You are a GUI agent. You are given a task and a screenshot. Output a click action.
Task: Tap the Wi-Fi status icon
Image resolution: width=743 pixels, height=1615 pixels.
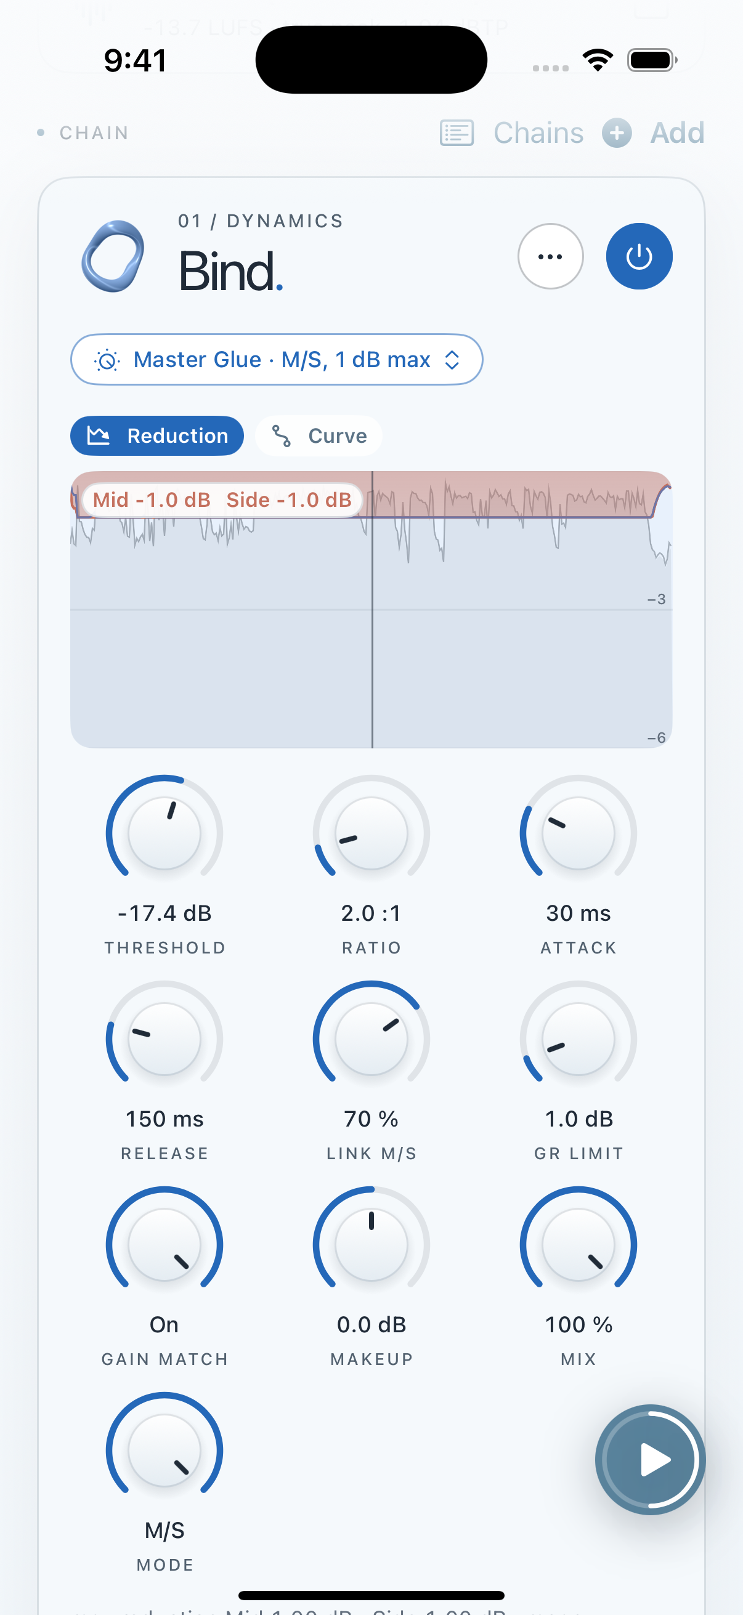[598, 60]
